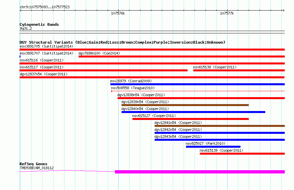Select the nsv615116 red loss bar

pos(152,63)
